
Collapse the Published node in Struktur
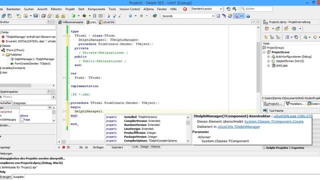pyautogui.click(x=3, y=54)
